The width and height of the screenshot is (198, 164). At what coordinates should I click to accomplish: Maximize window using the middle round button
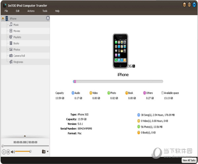pos(189,5)
